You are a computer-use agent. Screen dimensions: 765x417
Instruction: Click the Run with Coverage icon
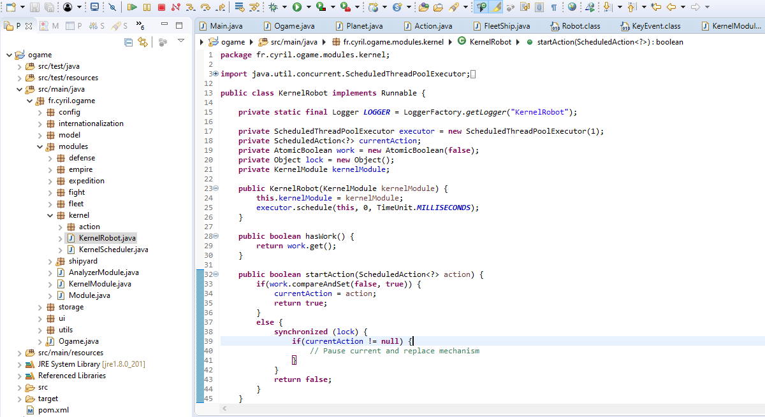(x=321, y=7)
